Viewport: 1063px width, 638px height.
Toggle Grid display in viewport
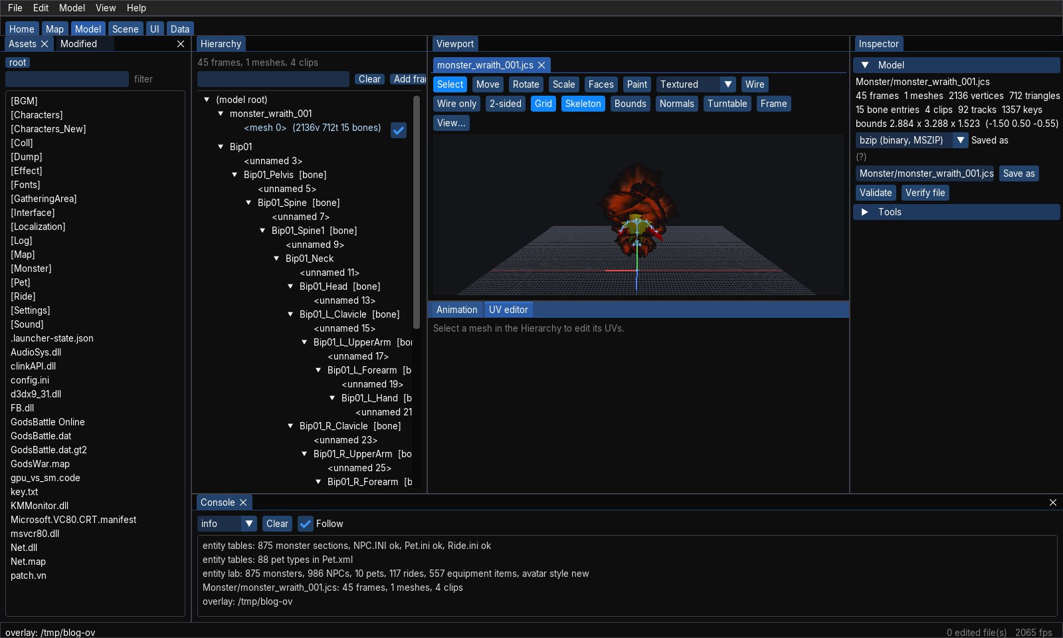543,104
